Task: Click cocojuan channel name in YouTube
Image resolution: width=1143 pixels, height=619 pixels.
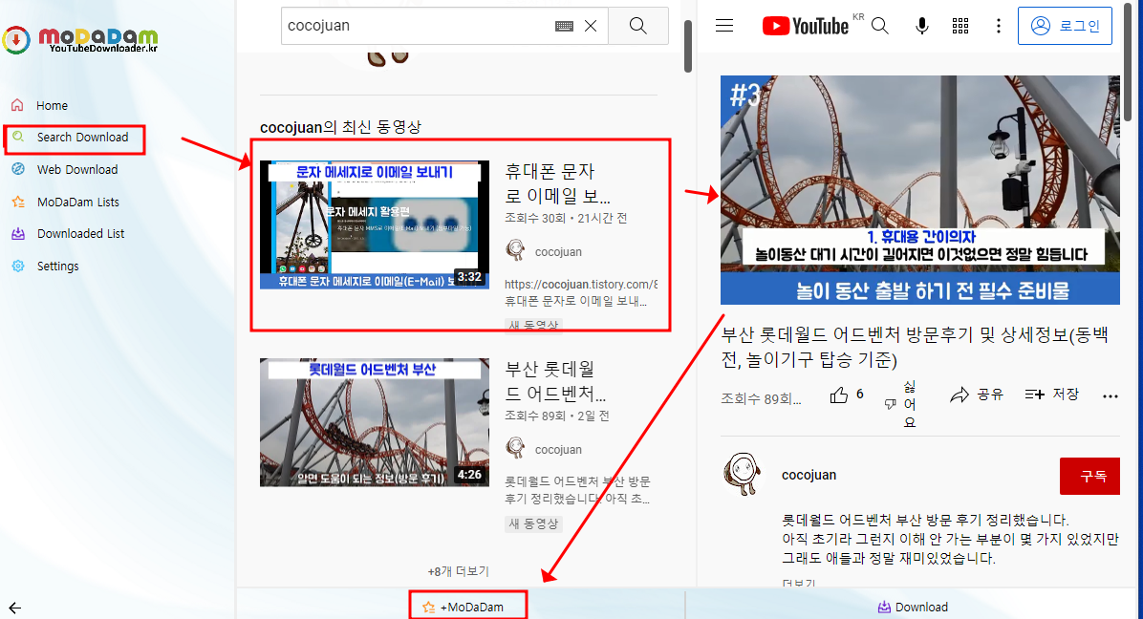Action: [x=809, y=475]
